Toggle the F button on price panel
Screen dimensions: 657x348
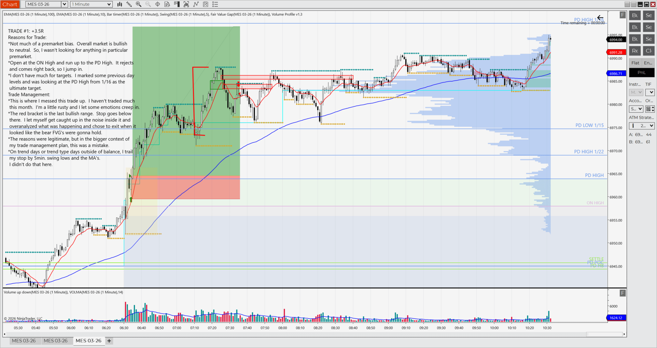[x=623, y=15]
